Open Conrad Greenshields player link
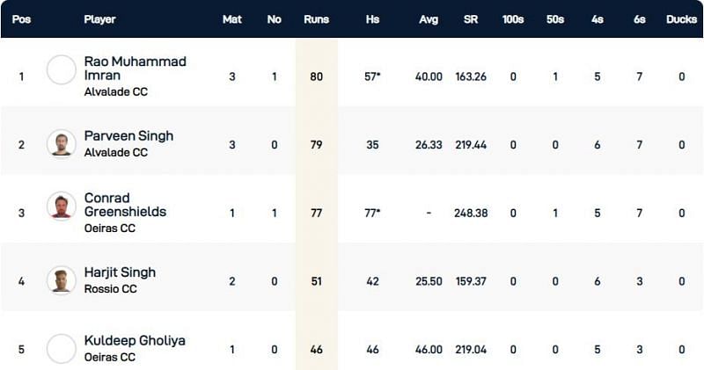Image resolution: width=704 pixels, height=370 pixels. (125, 205)
